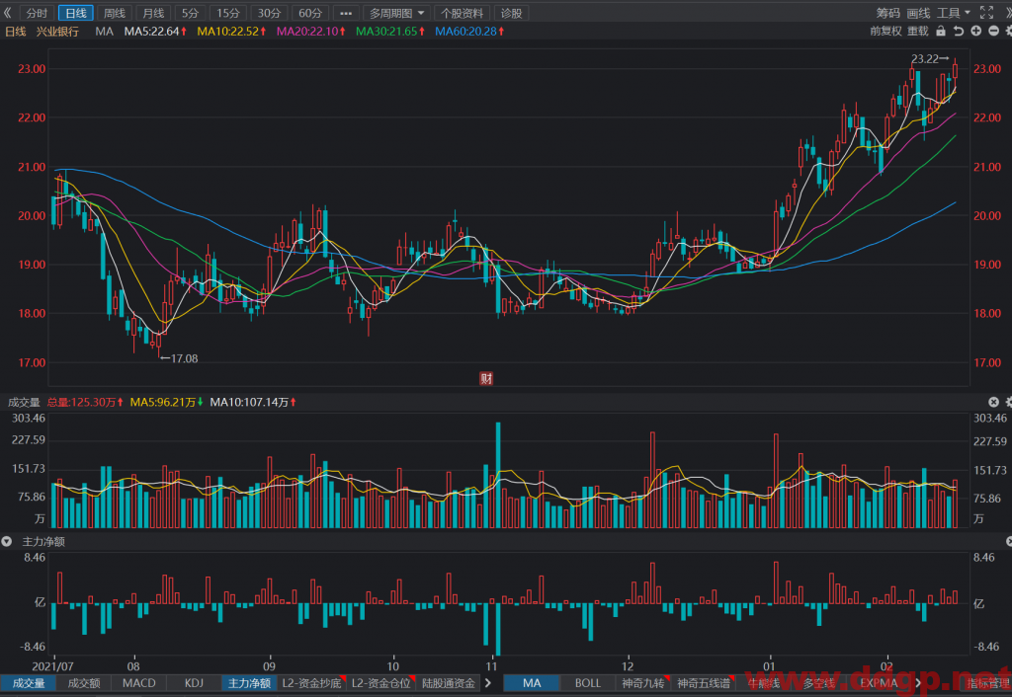Zoom out with the minus circle icon
Viewport: 1012px width, 697px height.
pos(994,31)
